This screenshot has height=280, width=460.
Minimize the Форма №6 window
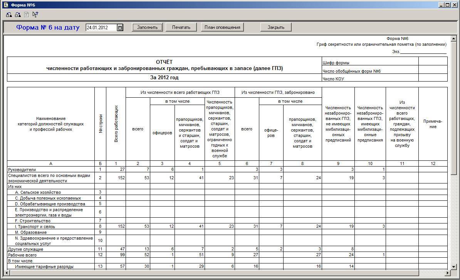pyautogui.click(x=442, y=5)
